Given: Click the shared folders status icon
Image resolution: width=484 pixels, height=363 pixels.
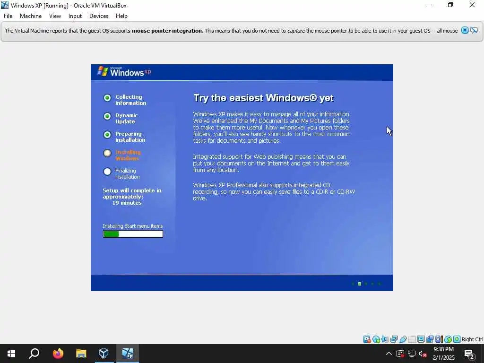Looking at the screenshot, I should coord(412,339).
